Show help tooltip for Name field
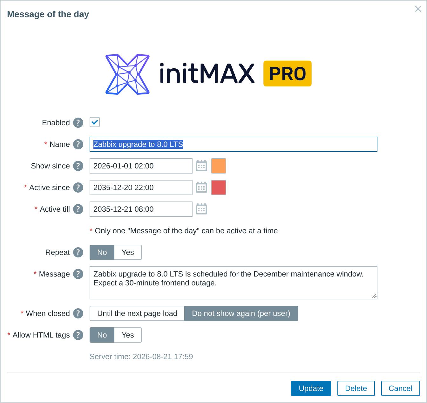This screenshot has height=403, width=427. pos(78,144)
